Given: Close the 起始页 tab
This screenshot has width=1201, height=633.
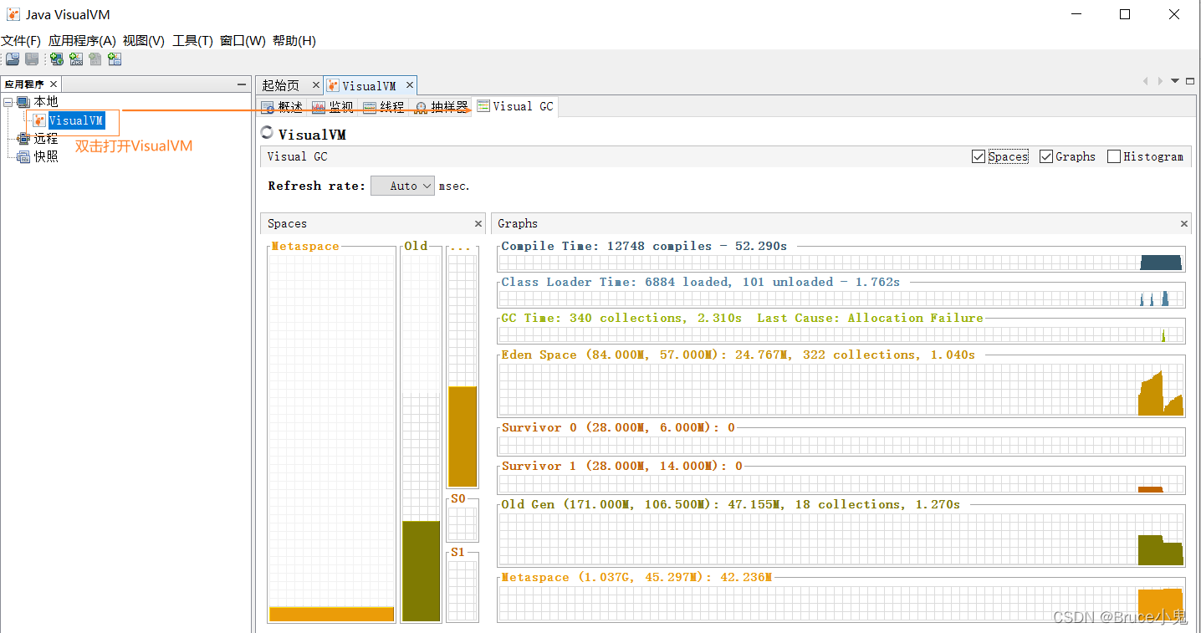Looking at the screenshot, I should [316, 84].
